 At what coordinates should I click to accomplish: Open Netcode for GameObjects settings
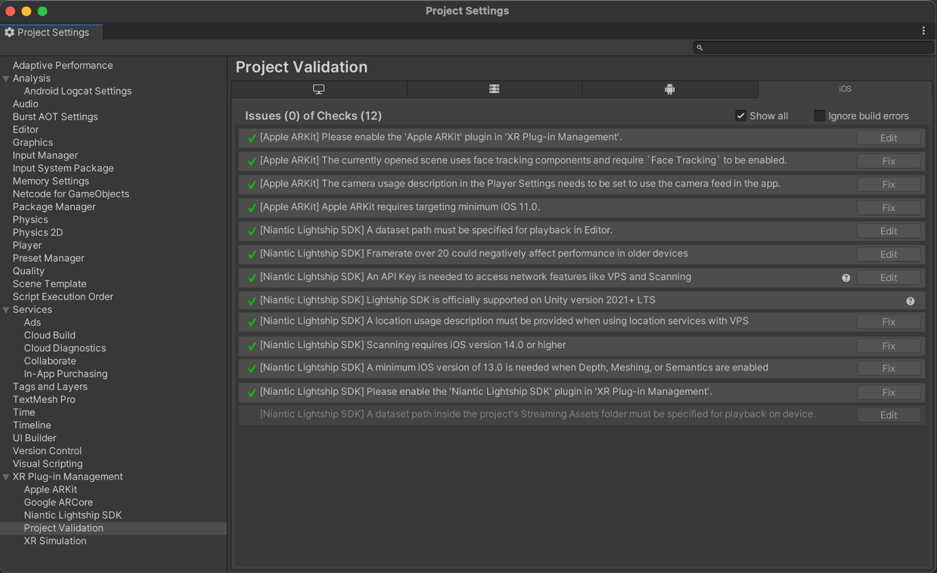71,194
